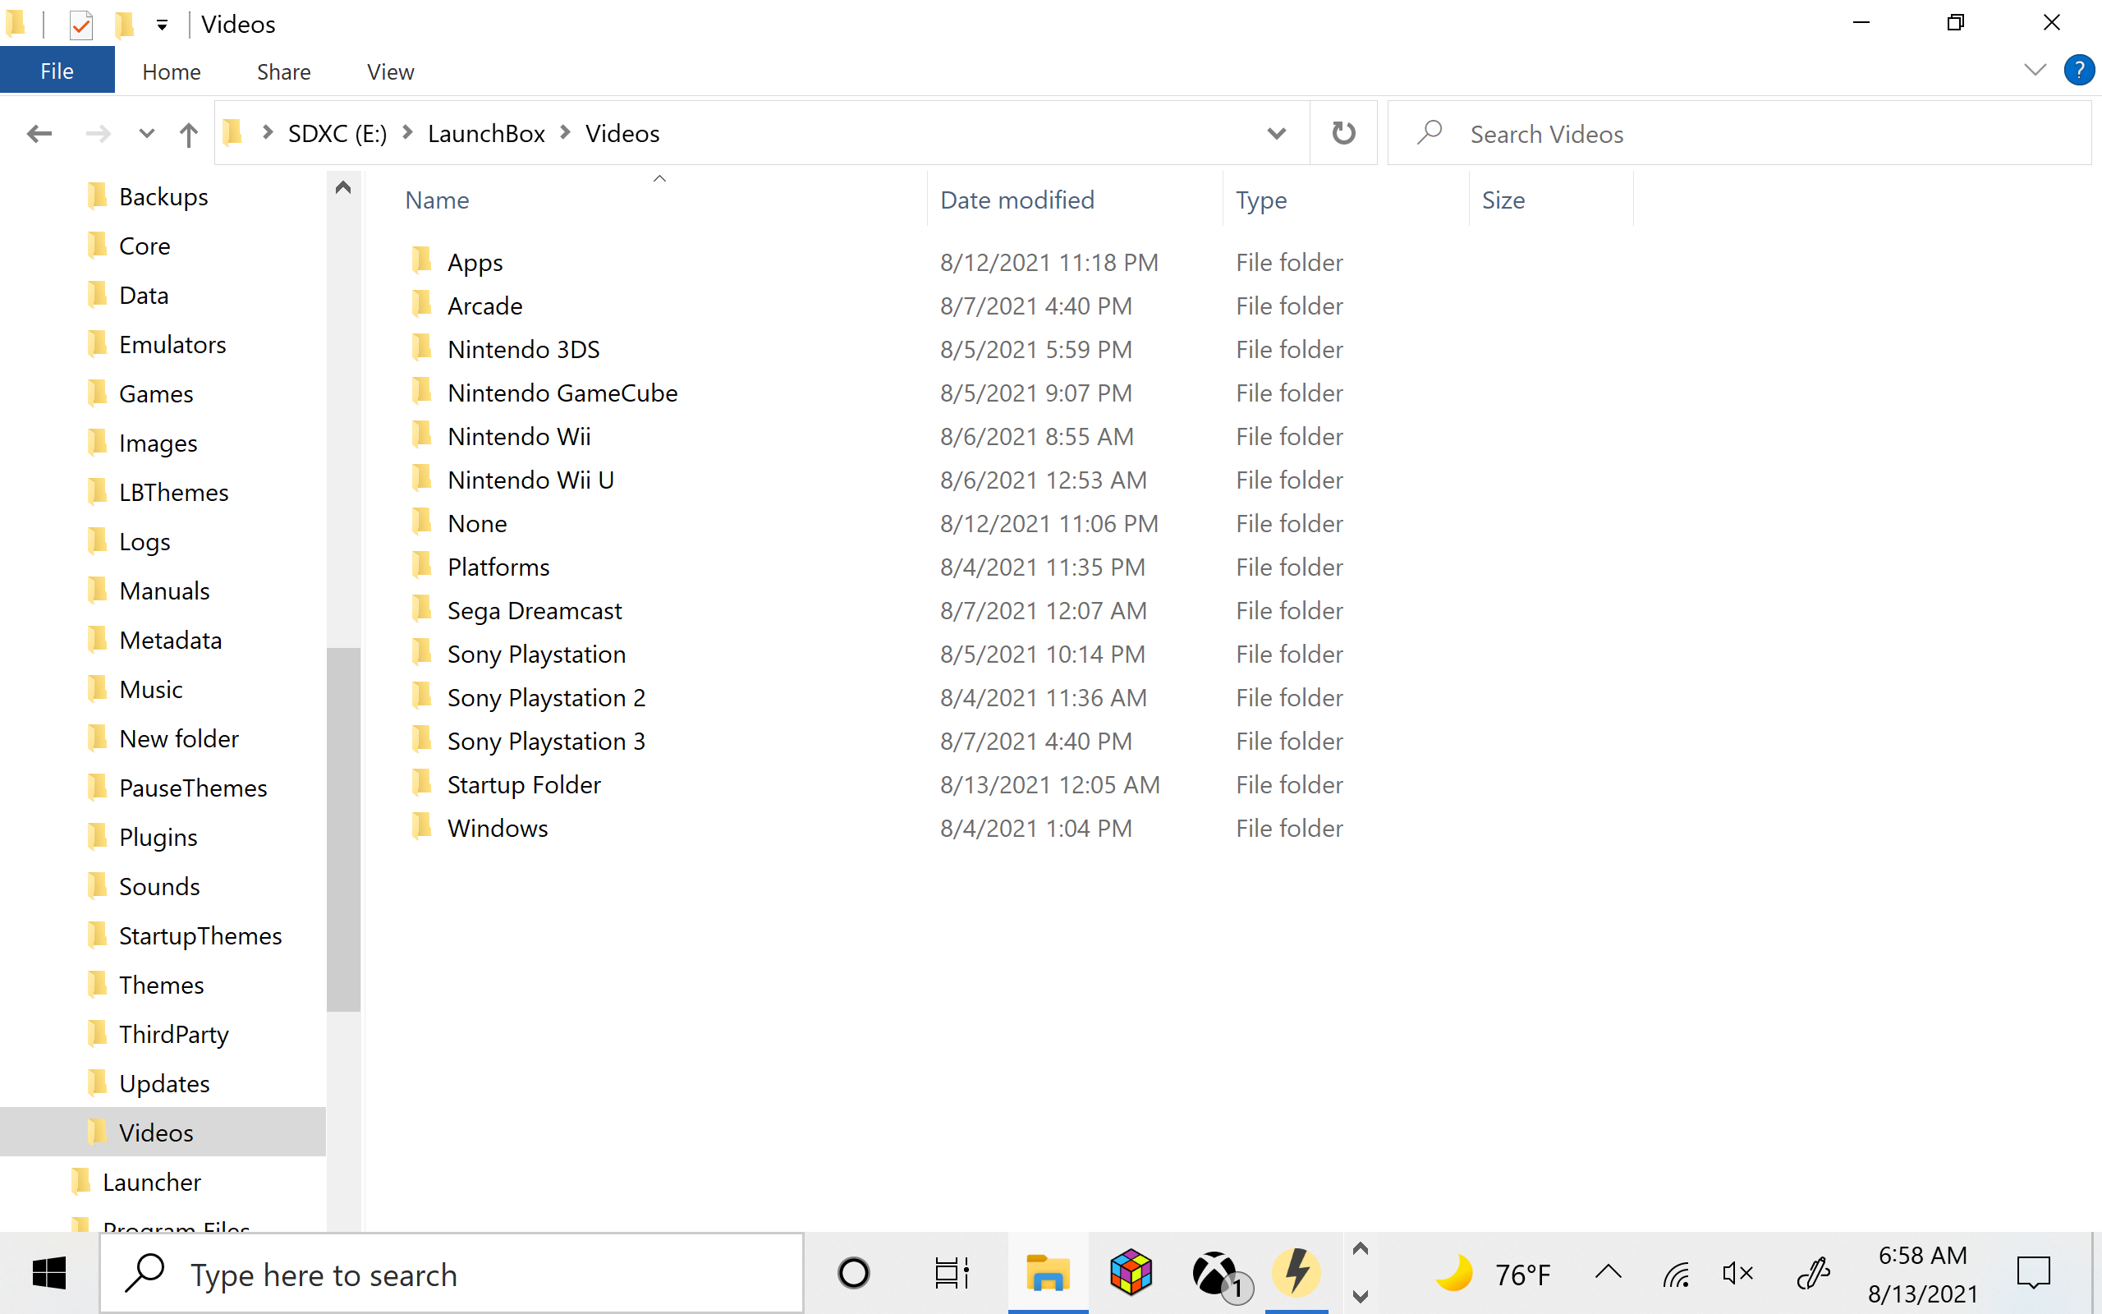The height and width of the screenshot is (1314, 2102).
Task: Select the Apps folder
Action: [475, 262]
